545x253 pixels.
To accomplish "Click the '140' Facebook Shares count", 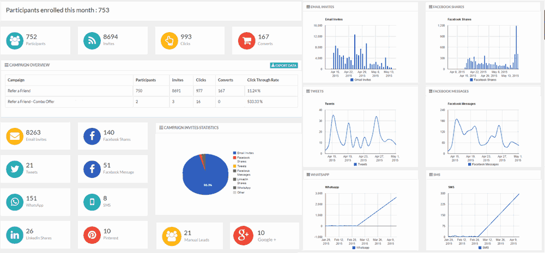I will pos(109,132).
